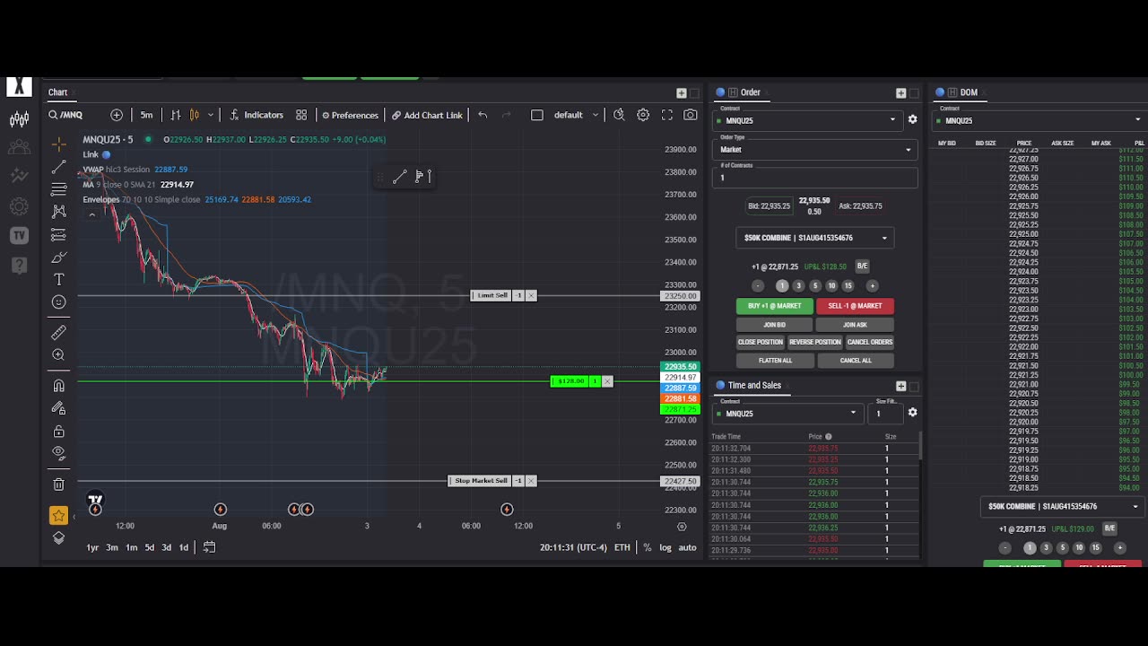Toggle the favorites star toolbar
Viewport: 1148px width, 646px height.
[x=58, y=515]
